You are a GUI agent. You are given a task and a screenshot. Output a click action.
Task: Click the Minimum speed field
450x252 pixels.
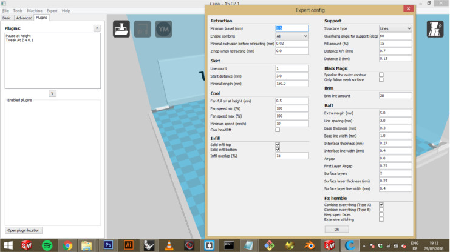(x=291, y=124)
